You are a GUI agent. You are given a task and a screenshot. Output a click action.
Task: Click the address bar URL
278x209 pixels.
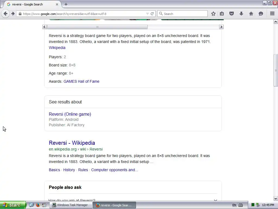pyautogui.click(x=65, y=14)
